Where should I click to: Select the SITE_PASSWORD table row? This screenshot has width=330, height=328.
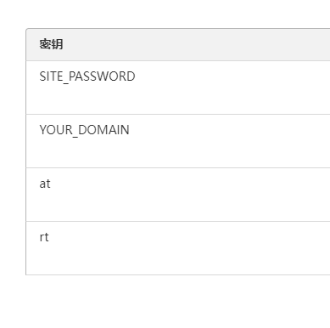click(178, 88)
